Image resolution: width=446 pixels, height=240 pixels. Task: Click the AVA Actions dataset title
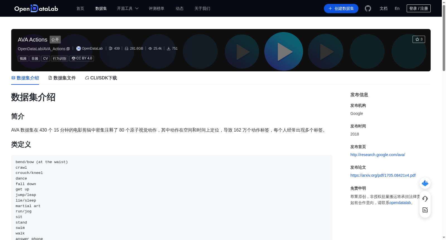click(33, 40)
